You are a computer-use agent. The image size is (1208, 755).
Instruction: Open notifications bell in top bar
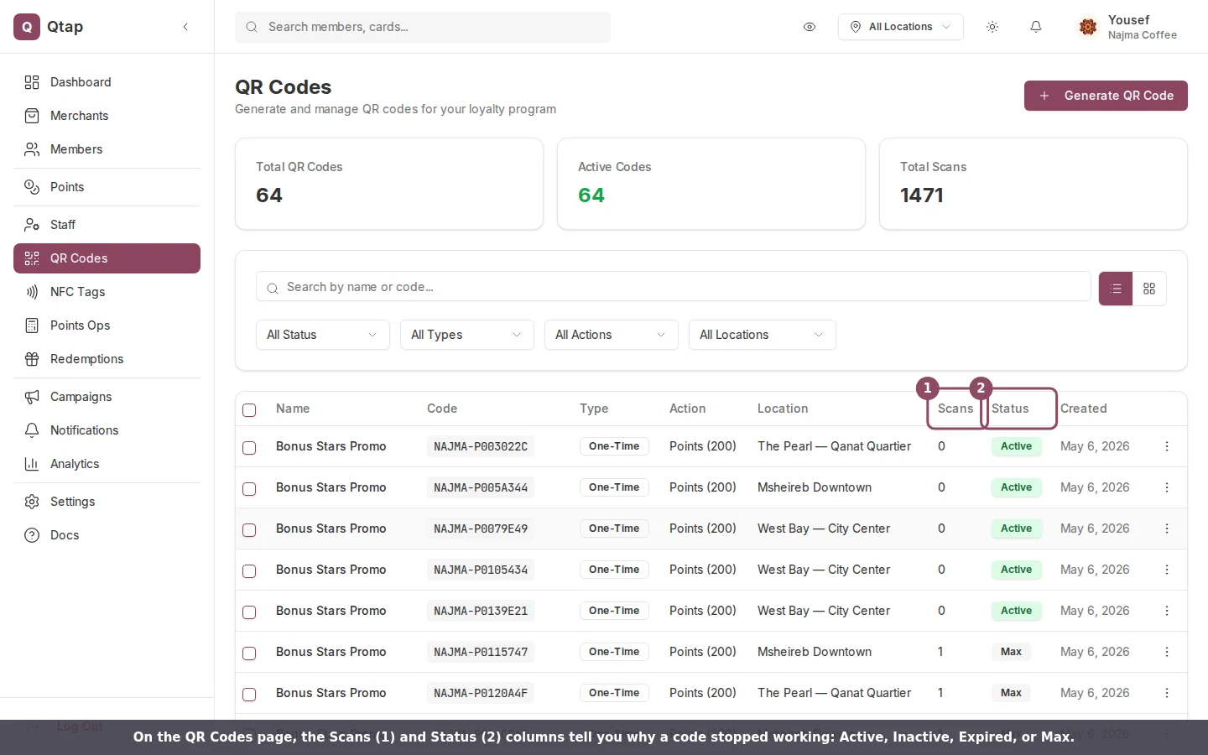coord(1036,27)
